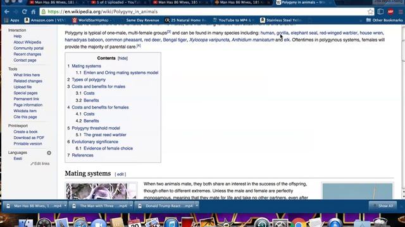Screen dimensions: 405x227
Task: Follow the gorilla species link
Action: (x=282, y=33)
